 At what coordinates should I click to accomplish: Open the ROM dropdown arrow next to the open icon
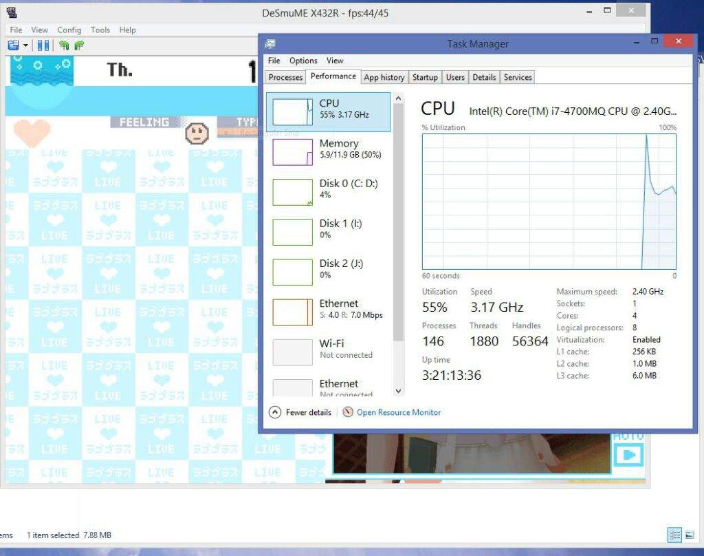25,44
